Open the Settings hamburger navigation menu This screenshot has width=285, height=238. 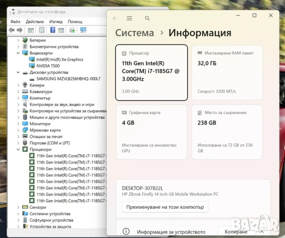pyautogui.click(x=129, y=18)
